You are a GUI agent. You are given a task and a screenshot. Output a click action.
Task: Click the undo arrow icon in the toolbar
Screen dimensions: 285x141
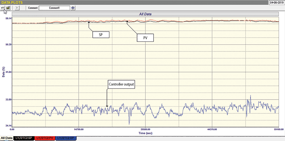[3, 8]
